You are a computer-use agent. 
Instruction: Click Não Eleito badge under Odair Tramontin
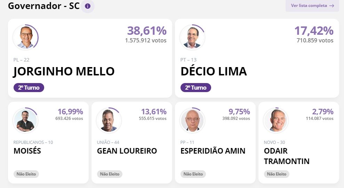[x=277, y=174]
